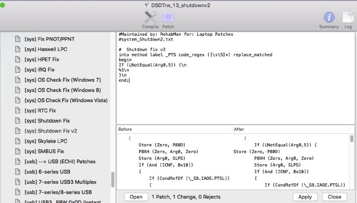This screenshot has width=357, height=203.
Task: Choose [sys] OS Check Fix (Windows 8)
Action: pos(62,90)
